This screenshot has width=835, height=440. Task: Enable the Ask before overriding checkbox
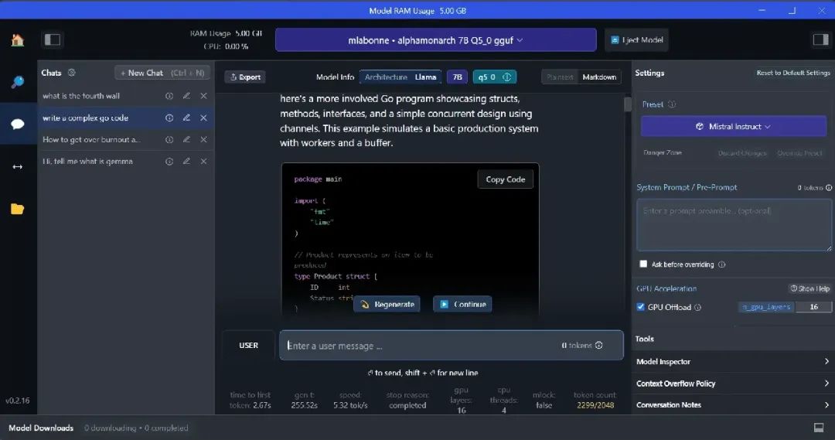click(x=643, y=264)
